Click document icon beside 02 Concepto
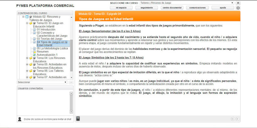257x128 pixels. (34, 33)
